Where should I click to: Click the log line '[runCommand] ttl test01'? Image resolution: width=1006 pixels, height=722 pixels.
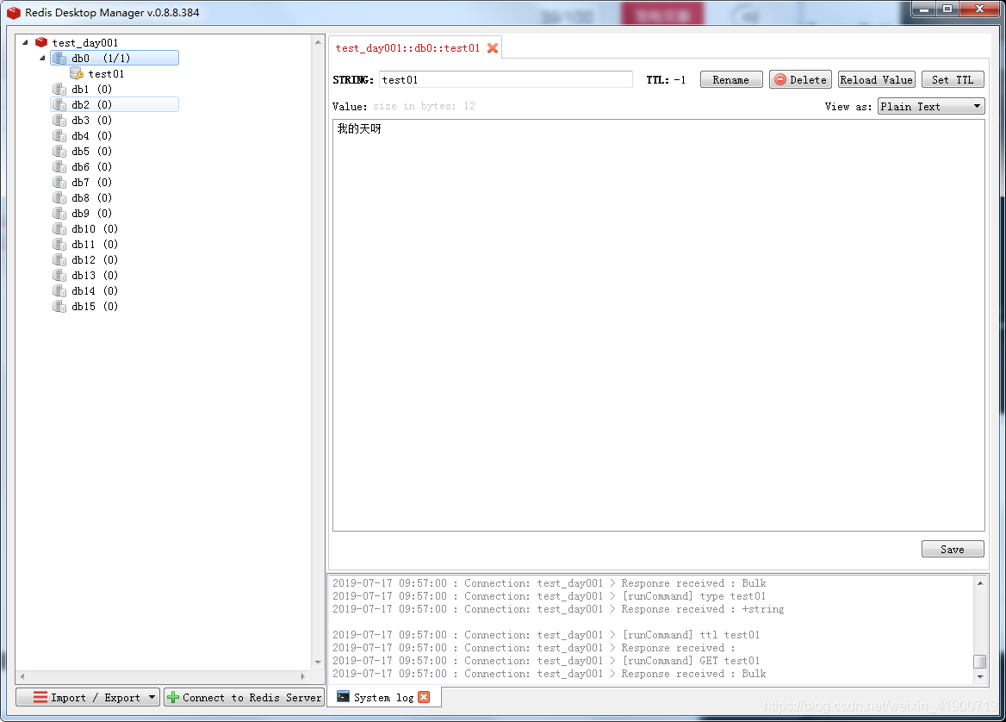tap(691, 635)
